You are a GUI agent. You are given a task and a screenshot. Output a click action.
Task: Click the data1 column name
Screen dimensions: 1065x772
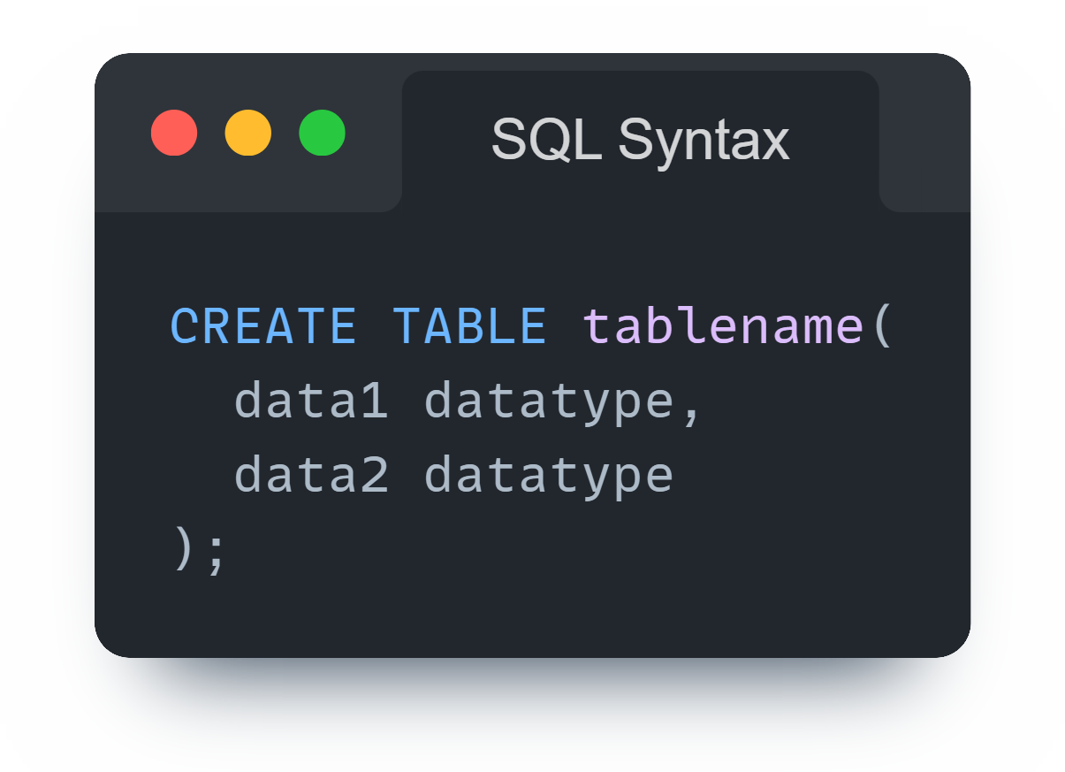(x=311, y=401)
